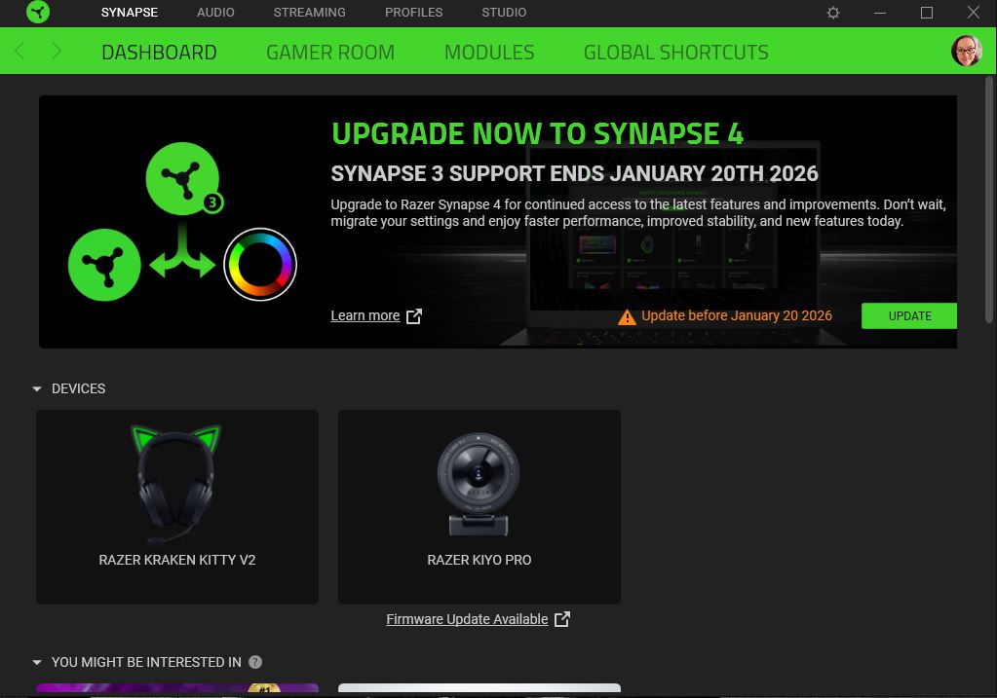
Task: Open the Streaming tab
Action: 310,12
